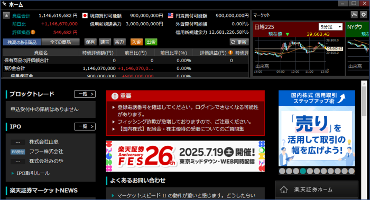Open the ブロックトレード 一覧 list
370x200 pixels.
tap(85, 94)
